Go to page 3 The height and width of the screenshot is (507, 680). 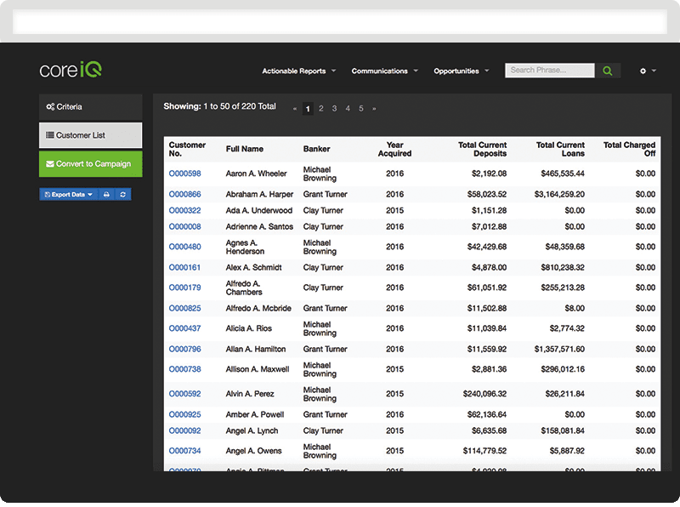tap(334, 109)
